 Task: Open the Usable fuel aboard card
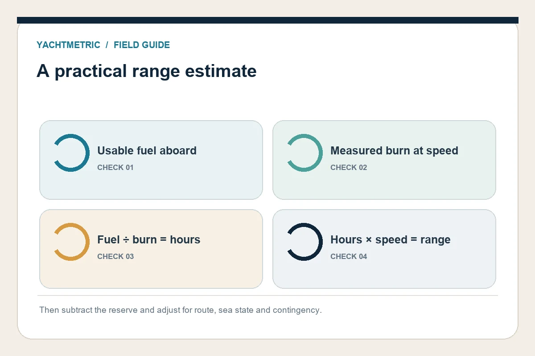(151, 160)
